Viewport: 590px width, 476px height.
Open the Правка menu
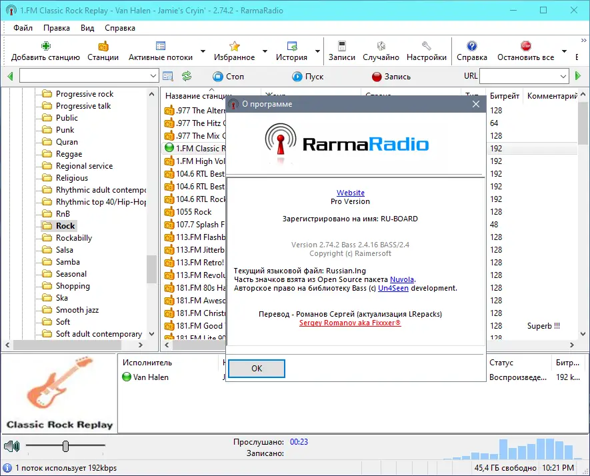coord(57,28)
